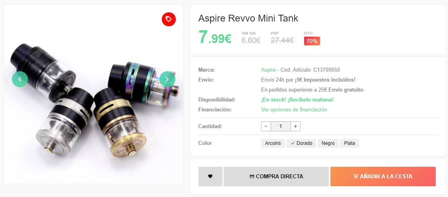This screenshot has height=197, width=448.
Task: Select the Arcoiris color option
Action: click(x=273, y=143)
